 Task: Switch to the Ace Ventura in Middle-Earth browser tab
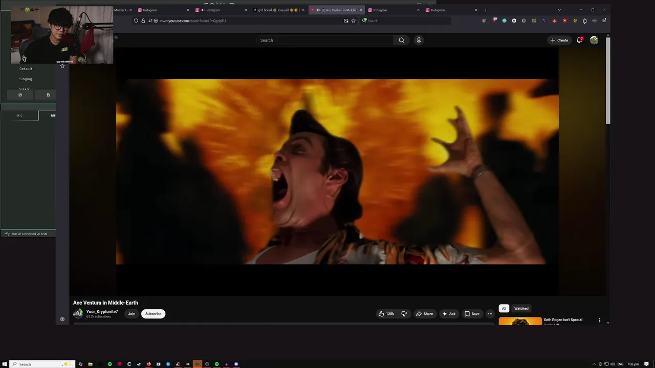(x=337, y=10)
